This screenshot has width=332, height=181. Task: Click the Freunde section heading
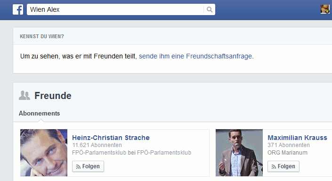pyautogui.click(x=53, y=96)
